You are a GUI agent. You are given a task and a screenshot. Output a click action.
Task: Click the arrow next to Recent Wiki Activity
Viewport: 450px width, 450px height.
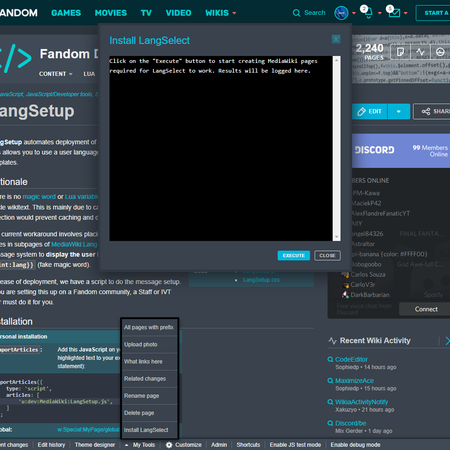447,341
